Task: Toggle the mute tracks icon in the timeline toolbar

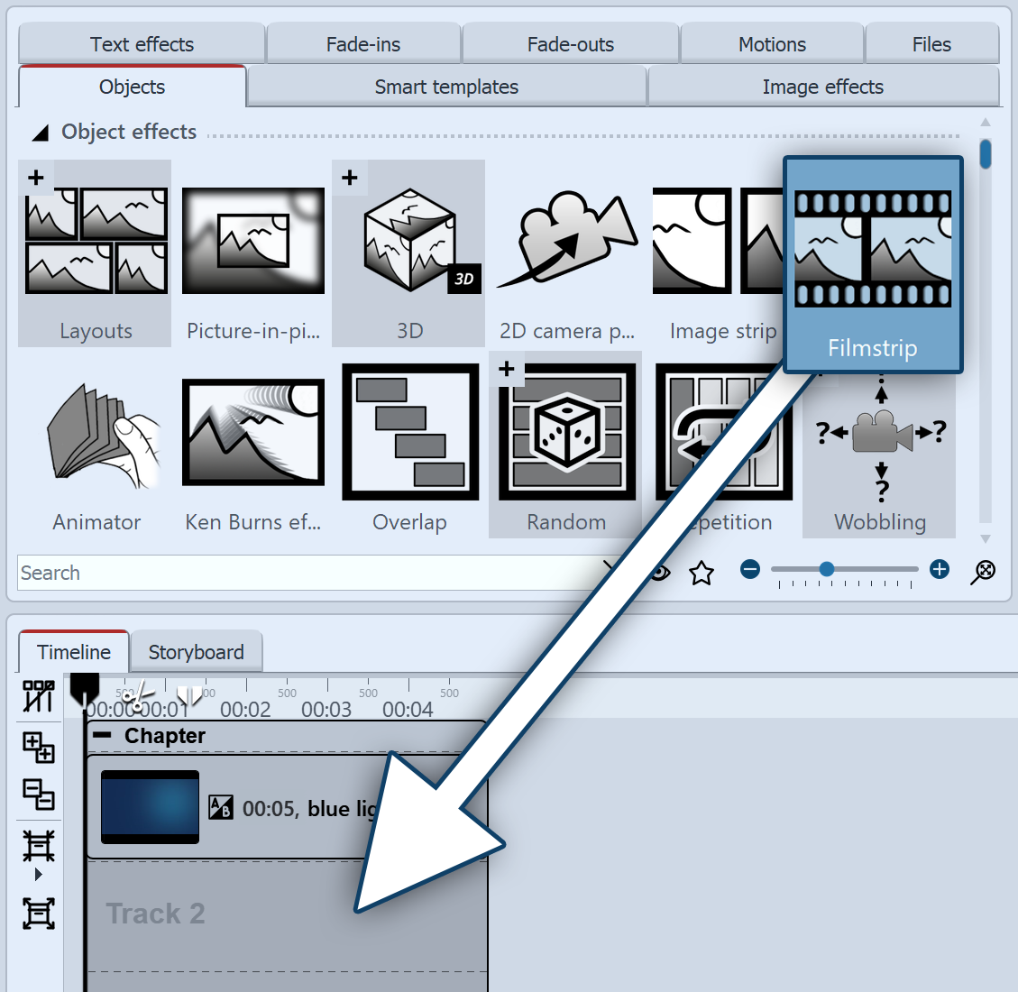Action: (x=39, y=697)
